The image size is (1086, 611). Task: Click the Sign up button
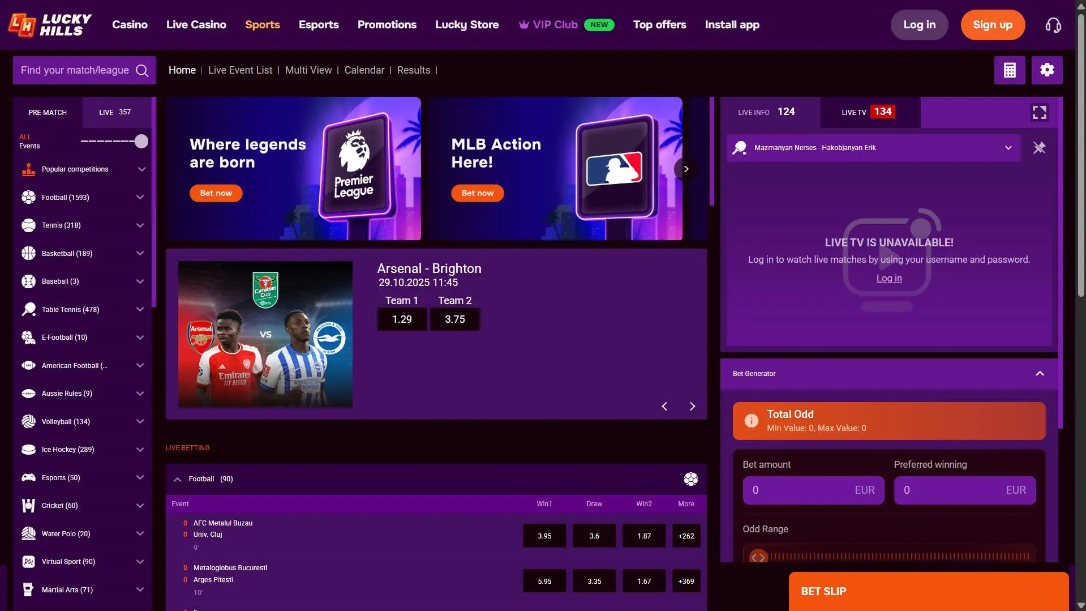click(x=992, y=25)
